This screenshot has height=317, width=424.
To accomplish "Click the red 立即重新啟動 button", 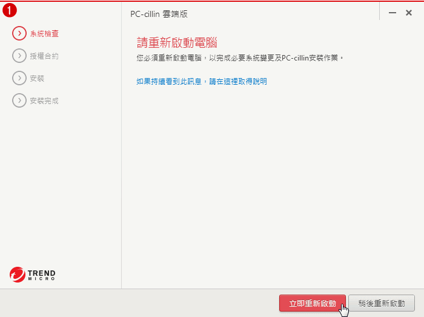I will [x=313, y=303].
